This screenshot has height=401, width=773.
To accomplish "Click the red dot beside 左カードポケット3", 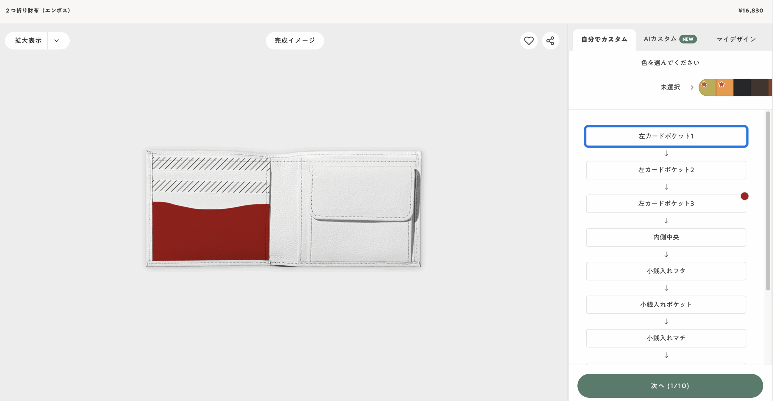I will (x=744, y=196).
